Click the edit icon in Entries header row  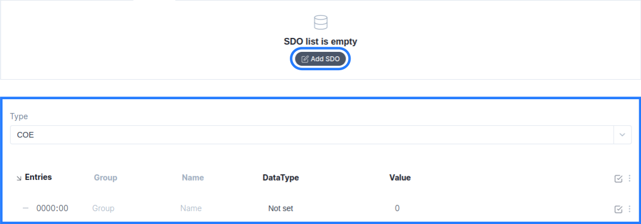[618, 178]
